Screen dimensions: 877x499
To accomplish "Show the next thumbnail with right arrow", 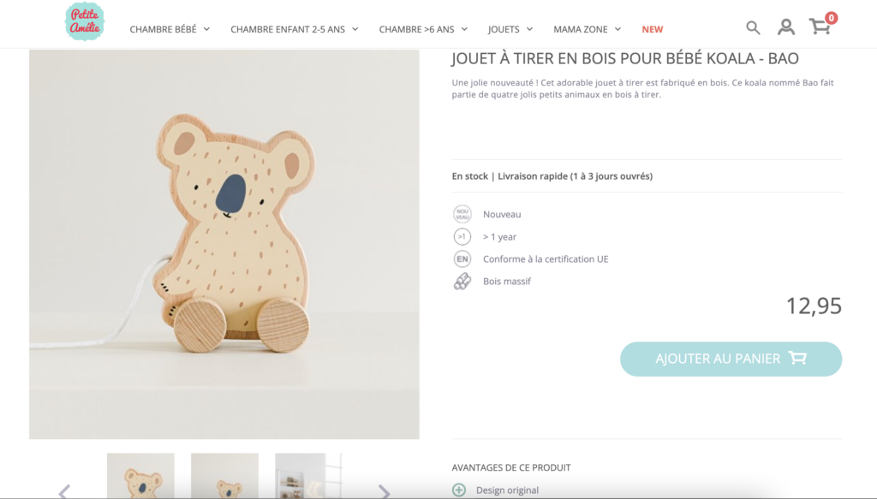I will [384, 491].
